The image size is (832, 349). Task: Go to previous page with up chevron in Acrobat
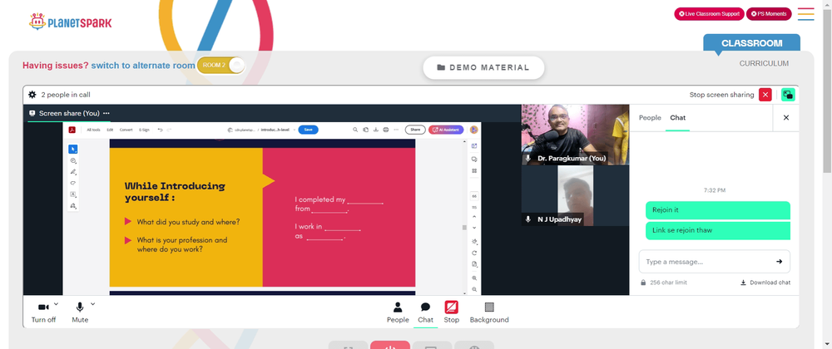(x=474, y=217)
